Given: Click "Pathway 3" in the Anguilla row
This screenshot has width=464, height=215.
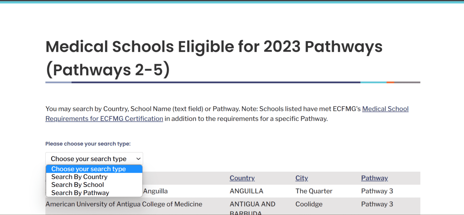Looking at the screenshot, I should tap(377, 191).
